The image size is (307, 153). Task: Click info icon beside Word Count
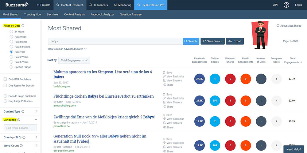coord(21,146)
